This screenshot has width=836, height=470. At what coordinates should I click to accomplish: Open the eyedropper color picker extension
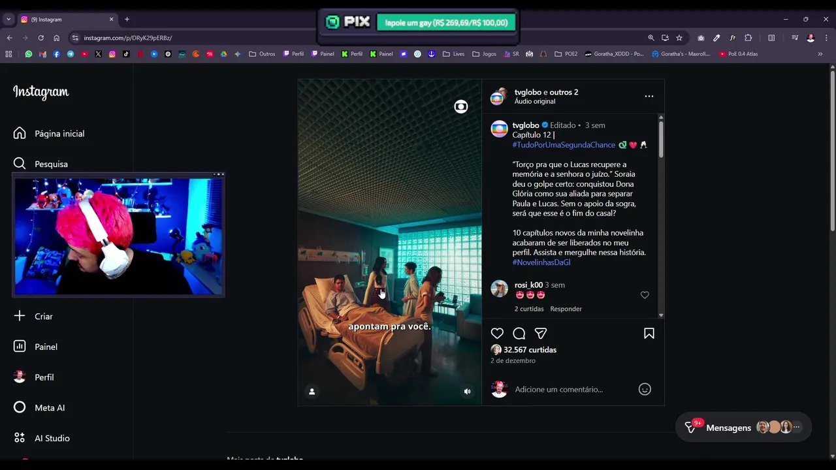(716, 38)
